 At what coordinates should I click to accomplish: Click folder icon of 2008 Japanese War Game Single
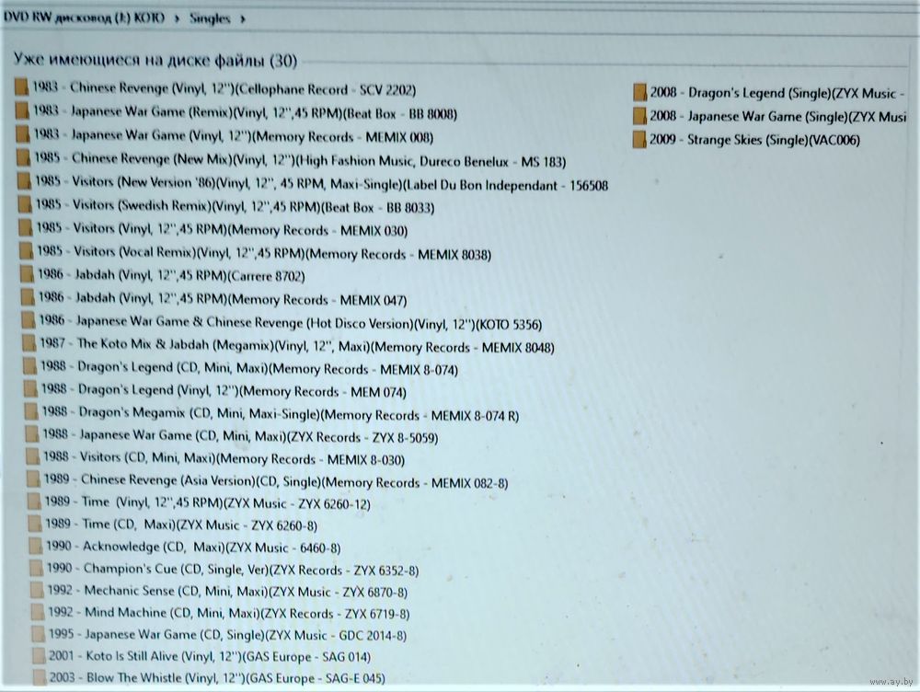[x=639, y=116]
